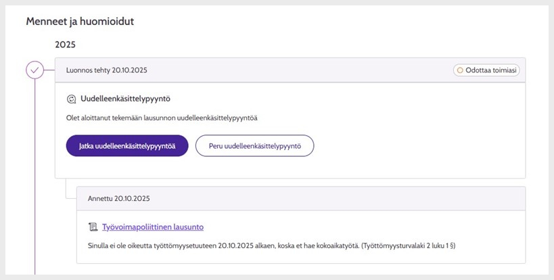Click the Uudelleenkäsittelypyyntö section title
The image size is (554, 280).
pyautogui.click(x=124, y=99)
